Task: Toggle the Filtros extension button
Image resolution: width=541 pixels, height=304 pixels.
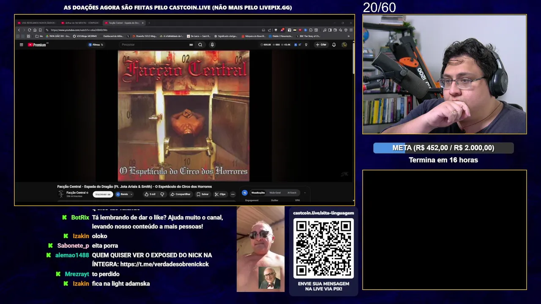Action: [96, 45]
